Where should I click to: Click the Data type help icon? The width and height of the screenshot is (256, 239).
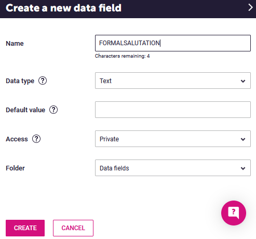tap(43, 81)
